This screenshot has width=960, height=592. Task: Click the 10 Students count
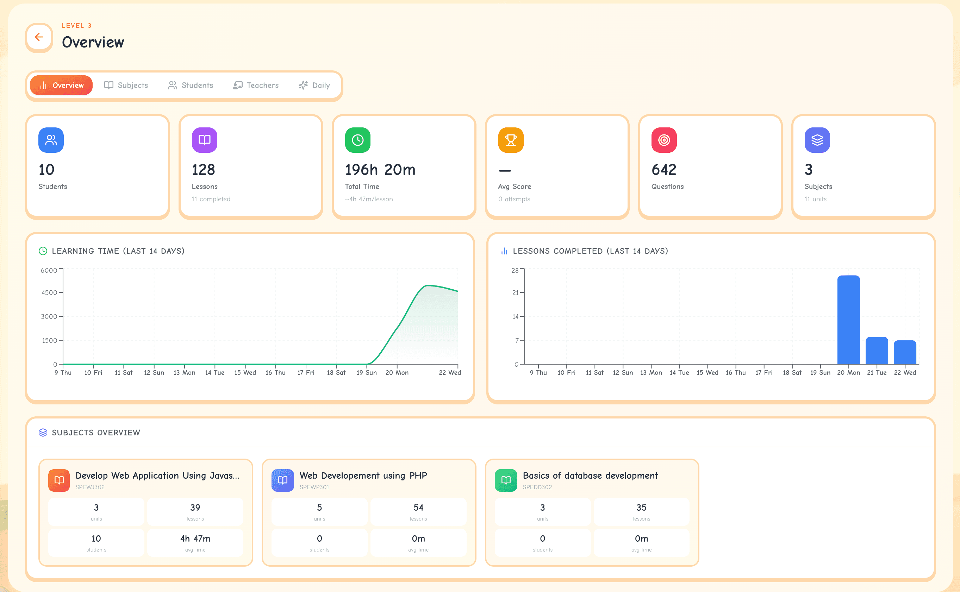[46, 170]
